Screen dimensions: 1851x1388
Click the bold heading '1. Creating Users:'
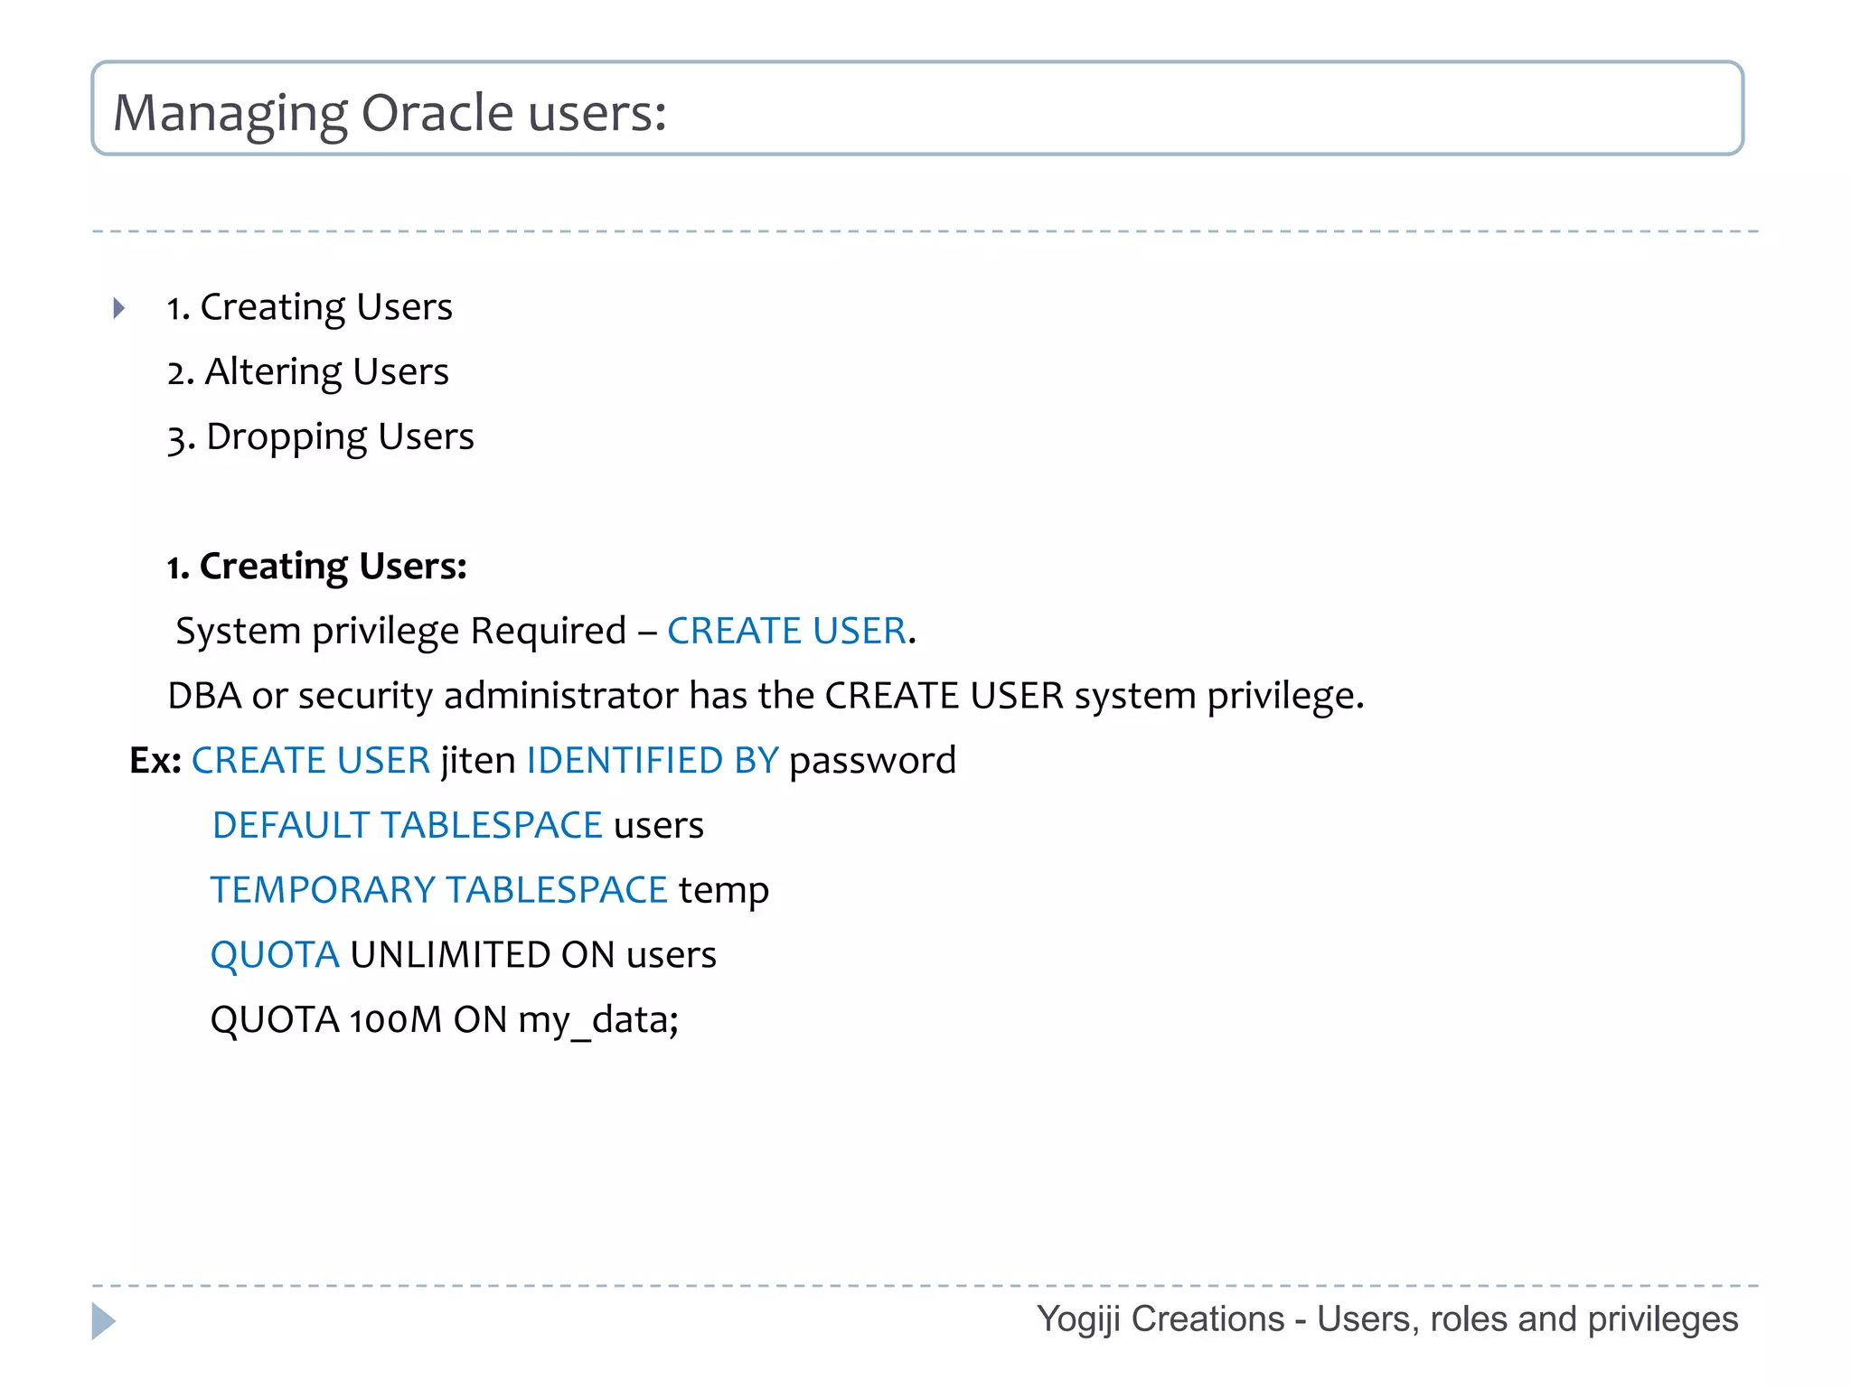coord(316,567)
